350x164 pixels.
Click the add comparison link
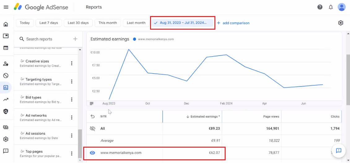[233, 23]
